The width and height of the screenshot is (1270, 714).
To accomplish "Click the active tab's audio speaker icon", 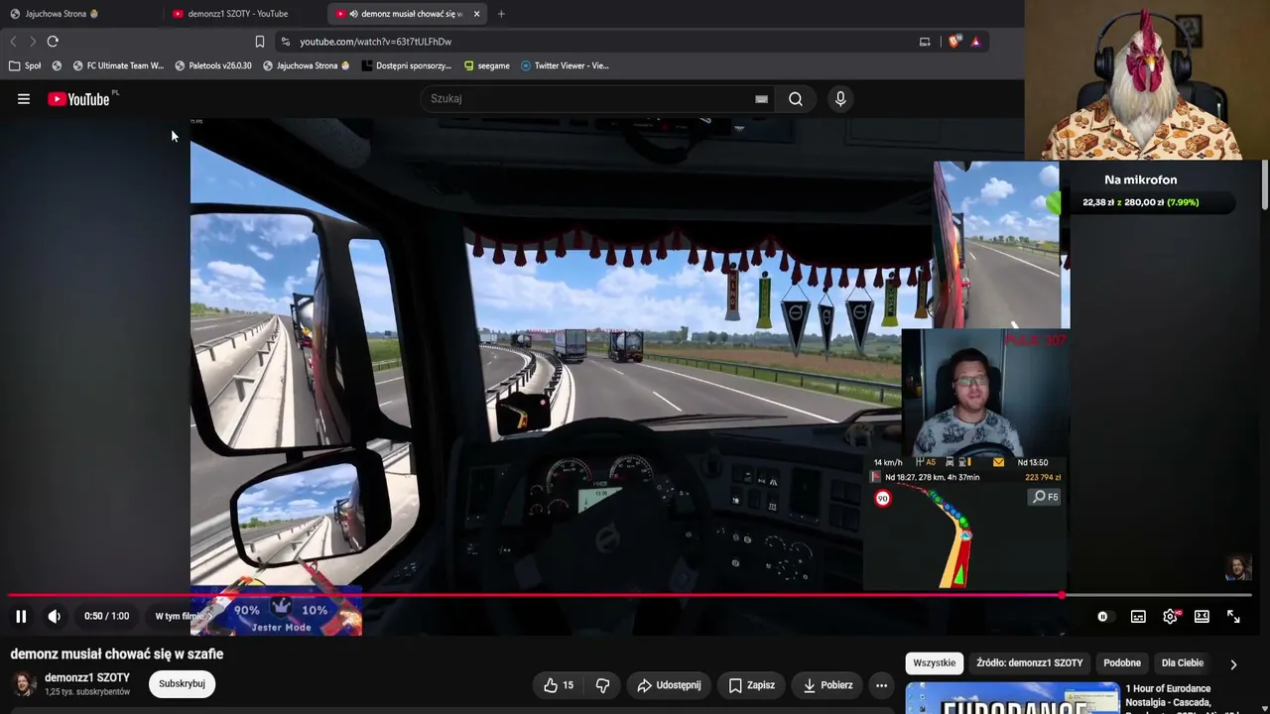I will coord(354,14).
